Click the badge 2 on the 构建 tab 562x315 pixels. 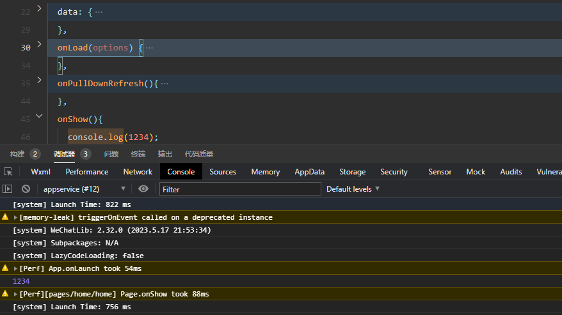coord(35,154)
